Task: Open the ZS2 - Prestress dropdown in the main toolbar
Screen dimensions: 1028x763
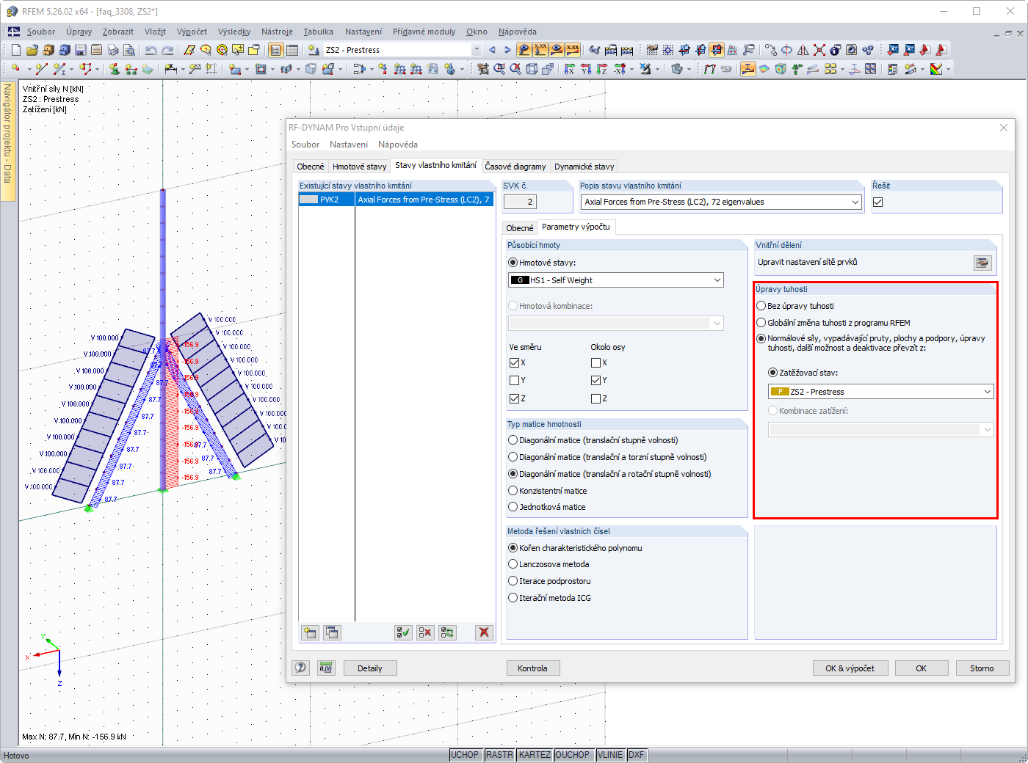Action: point(476,50)
